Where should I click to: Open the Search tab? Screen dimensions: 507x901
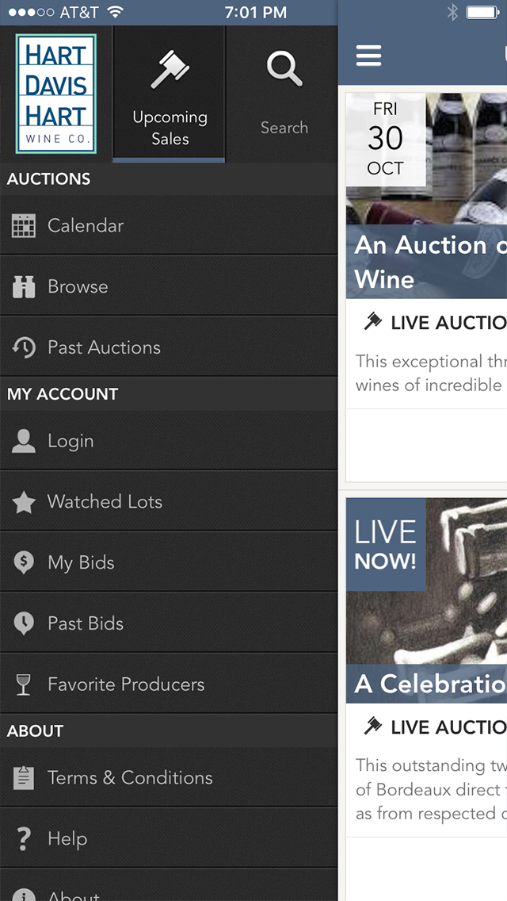[284, 94]
